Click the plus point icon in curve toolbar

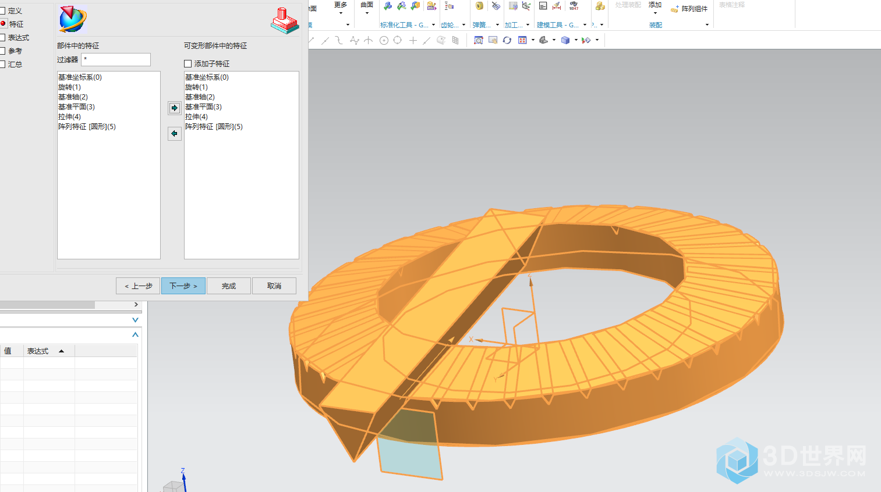coord(413,40)
